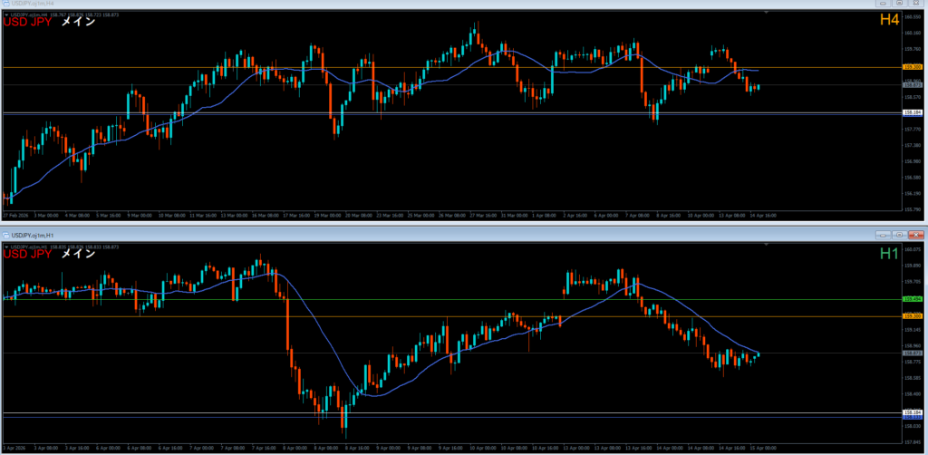Minimize the USDJPY H4 chart window
Screen dimensions: 928x455
tap(883, 5)
